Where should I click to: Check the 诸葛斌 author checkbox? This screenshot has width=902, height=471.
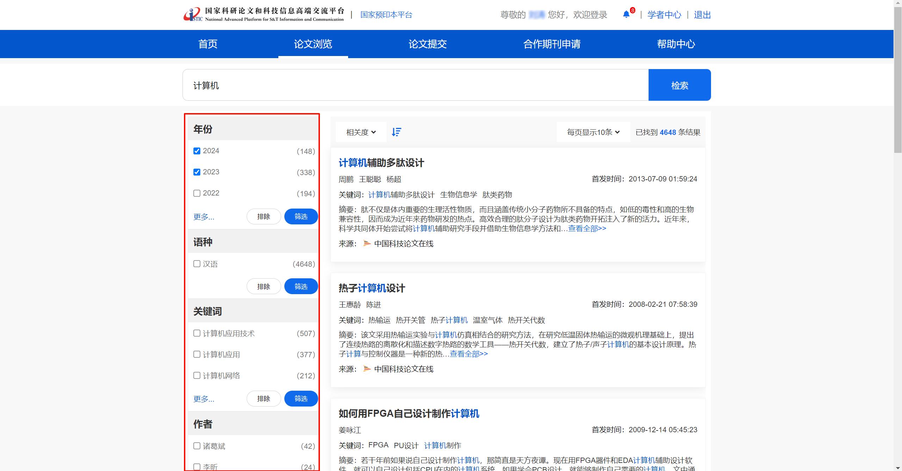point(197,446)
